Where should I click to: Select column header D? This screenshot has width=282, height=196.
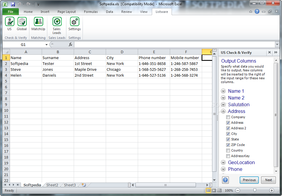click(122, 52)
